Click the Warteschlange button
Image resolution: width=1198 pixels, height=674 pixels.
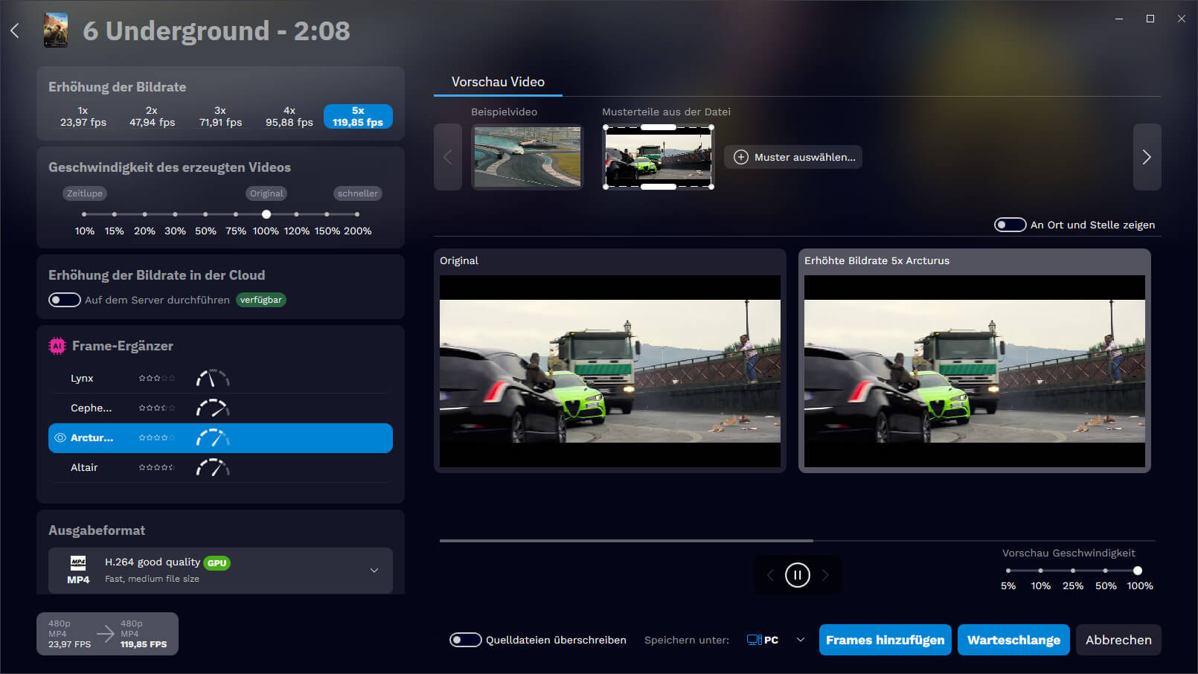1013,640
